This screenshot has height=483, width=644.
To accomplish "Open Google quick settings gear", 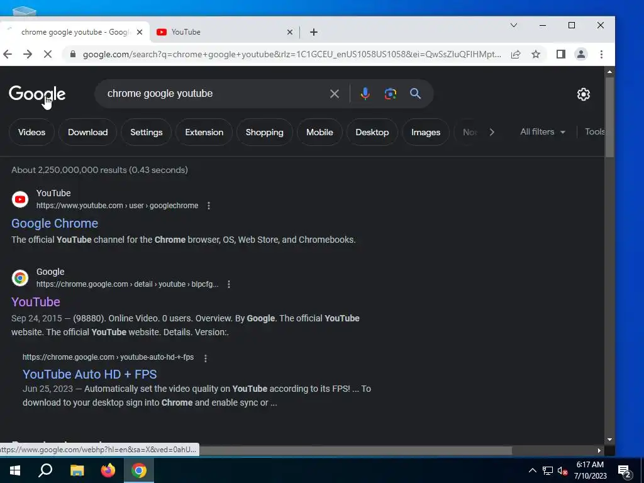I will point(583,94).
